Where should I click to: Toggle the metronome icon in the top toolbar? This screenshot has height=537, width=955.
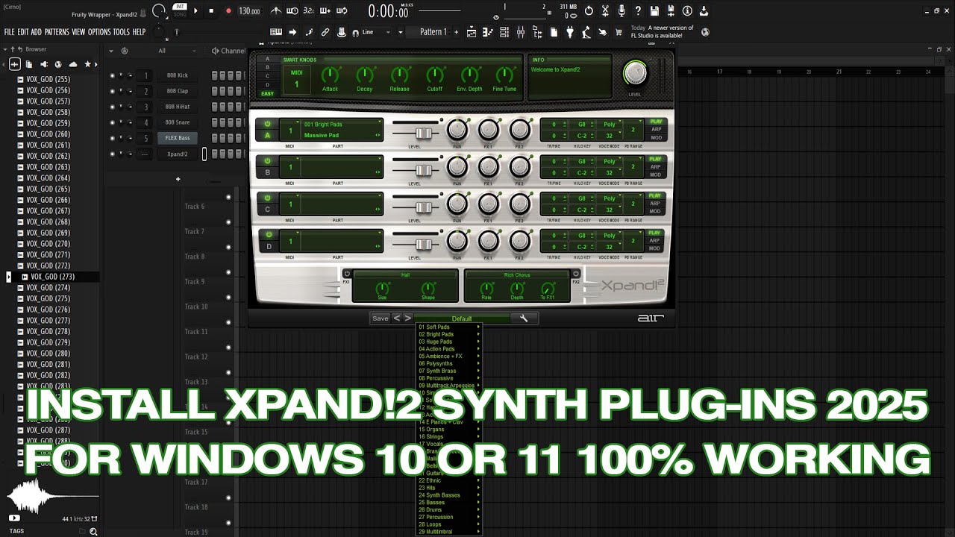277,11
